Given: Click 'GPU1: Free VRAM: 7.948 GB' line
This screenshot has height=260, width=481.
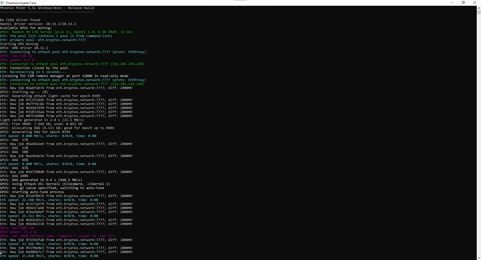Looking at the screenshot, I should [x=41, y=124].
